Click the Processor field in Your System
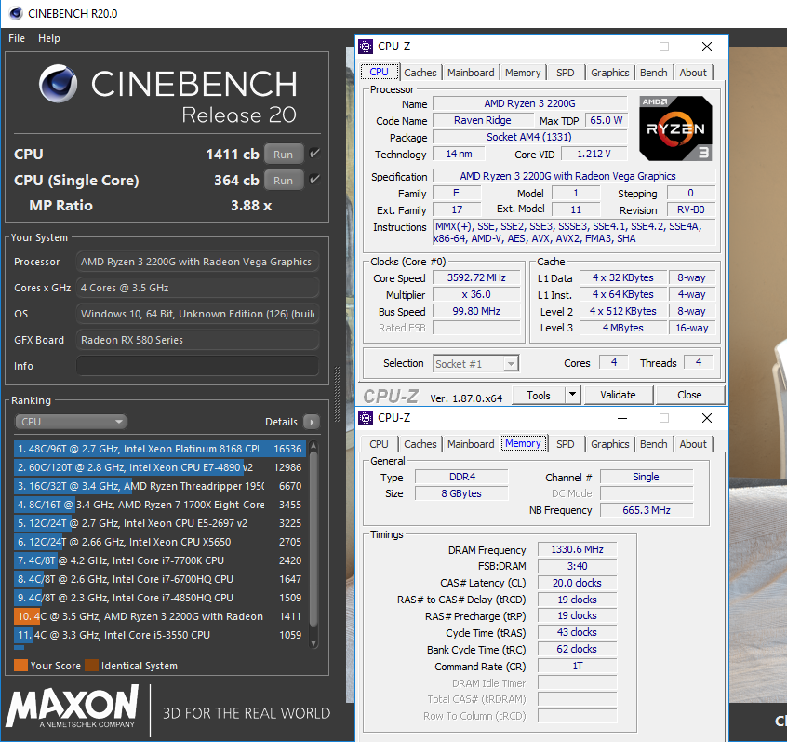The image size is (787, 742). (x=198, y=262)
